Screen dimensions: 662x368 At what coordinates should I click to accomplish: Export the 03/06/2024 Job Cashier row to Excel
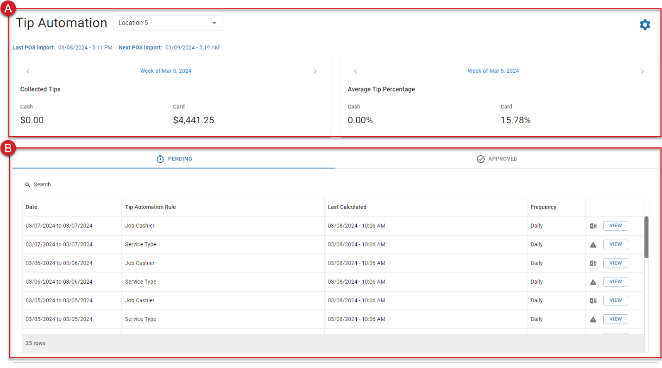coord(593,263)
